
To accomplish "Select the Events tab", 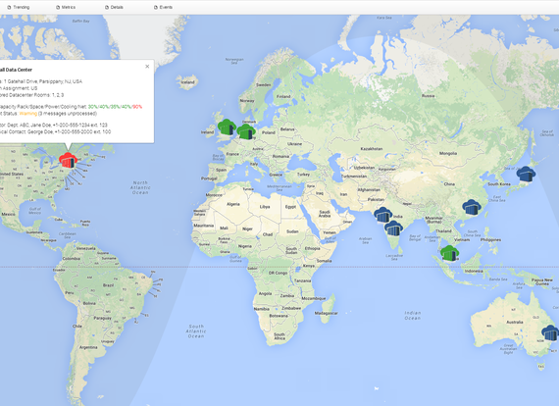I will click(163, 7).
